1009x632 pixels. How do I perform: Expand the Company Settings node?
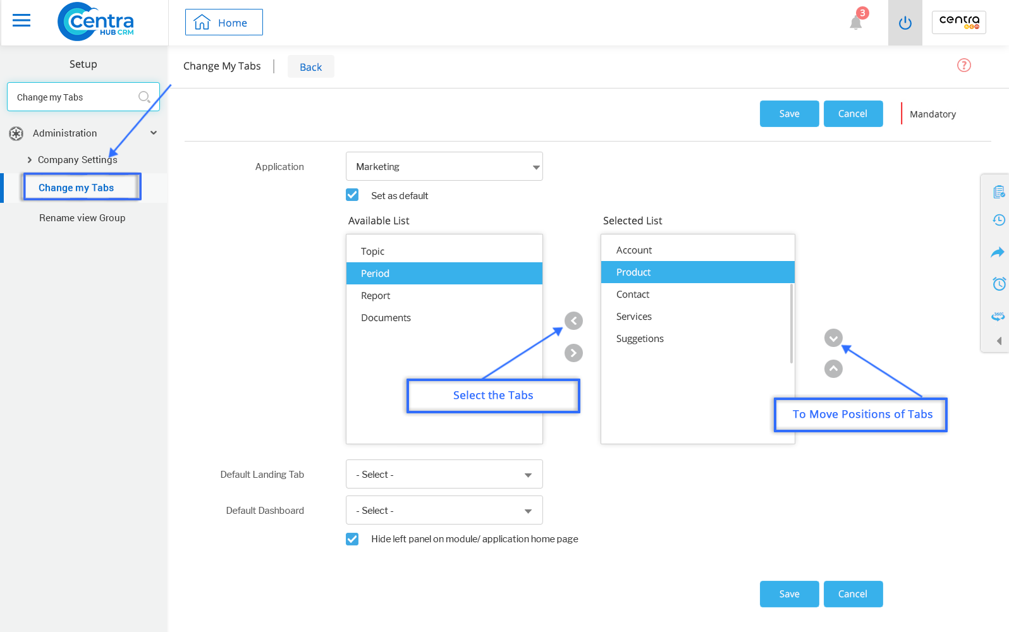(29, 160)
